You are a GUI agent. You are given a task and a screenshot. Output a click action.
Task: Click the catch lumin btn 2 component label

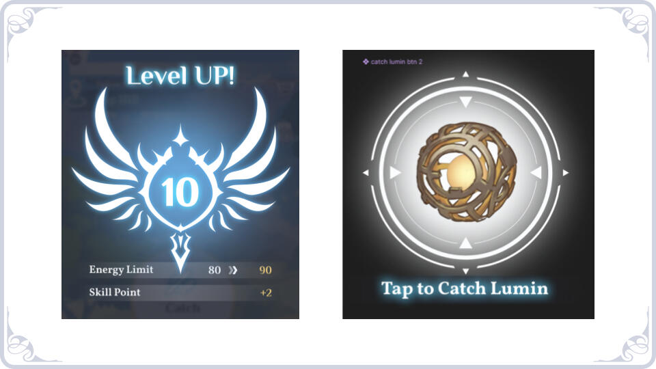[x=396, y=61]
